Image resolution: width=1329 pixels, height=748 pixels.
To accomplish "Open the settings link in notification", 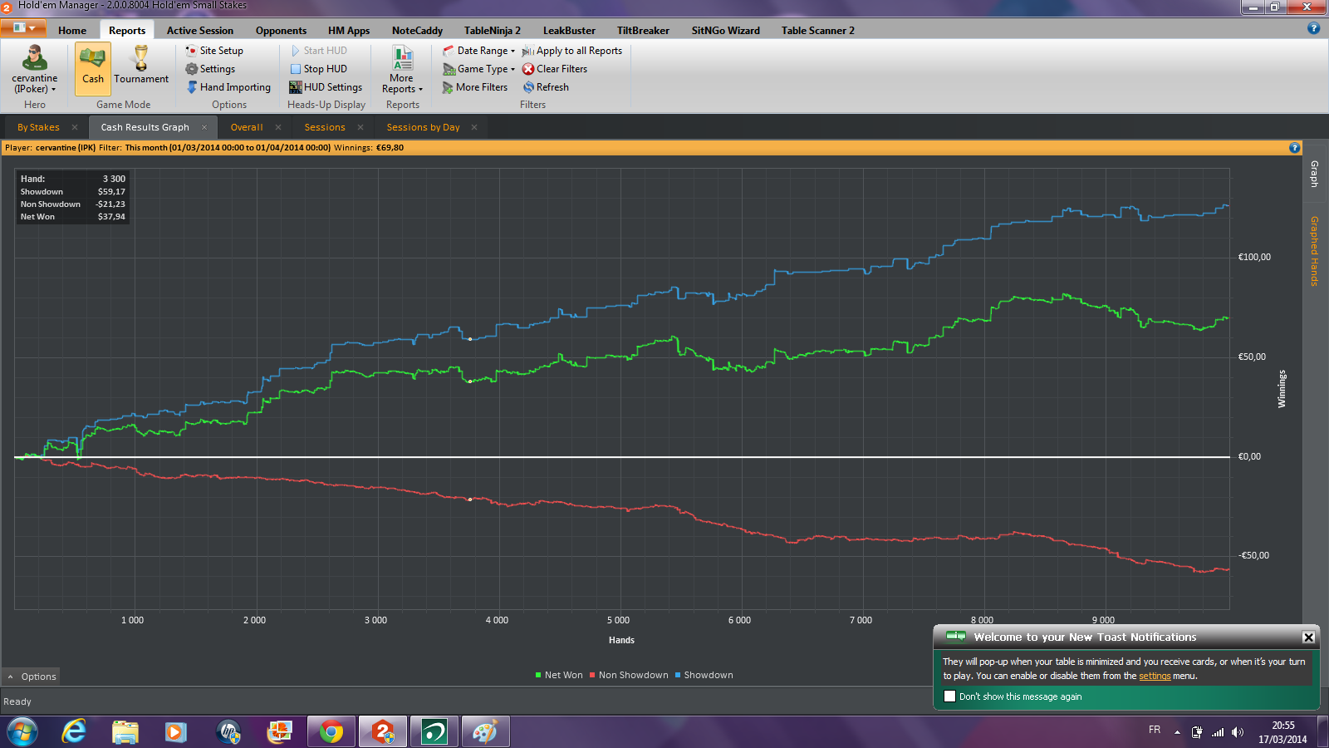I will click(x=1155, y=676).
